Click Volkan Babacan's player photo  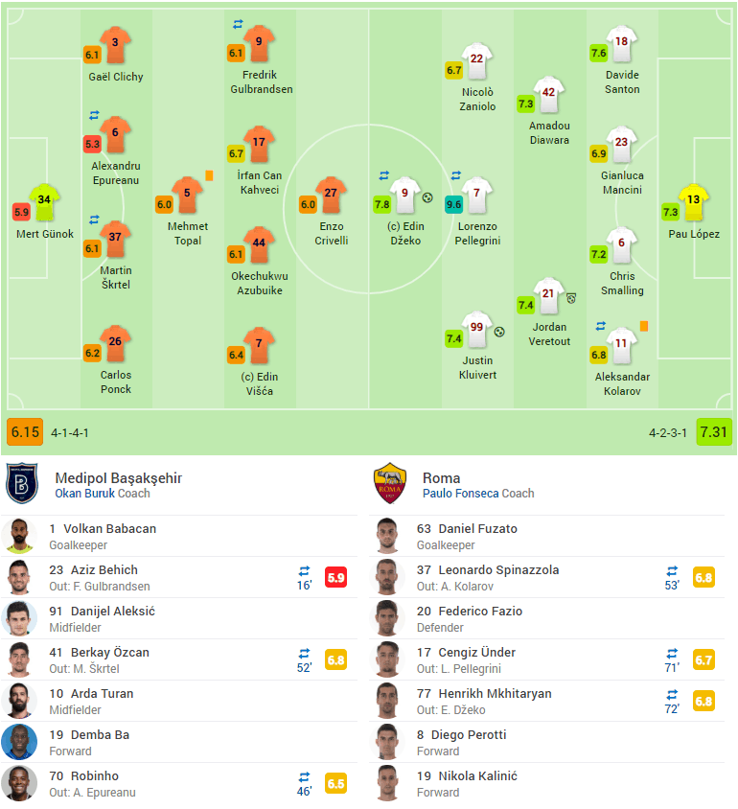pyautogui.click(x=19, y=536)
